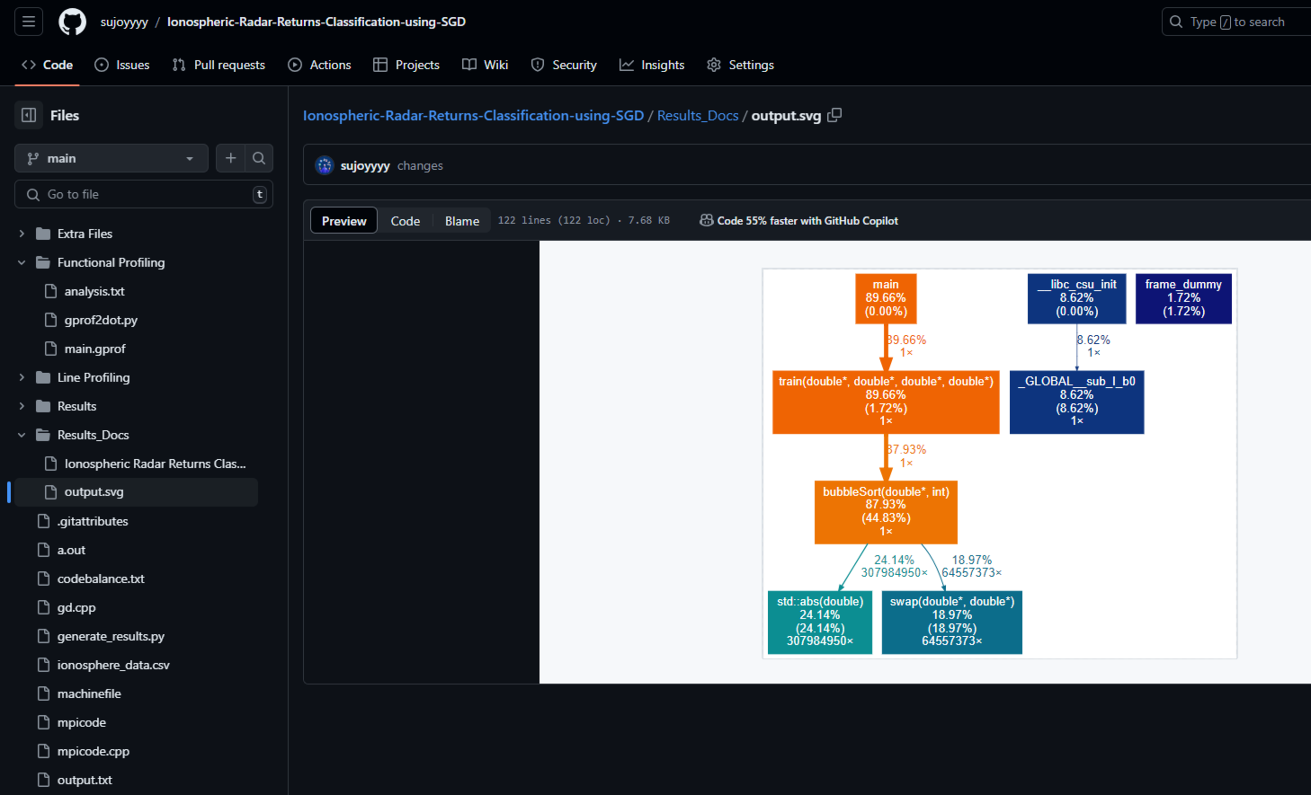The width and height of the screenshot is (1311, 795).
Task: Click the Insights tab icon
Action: click(x=628, y=64)
